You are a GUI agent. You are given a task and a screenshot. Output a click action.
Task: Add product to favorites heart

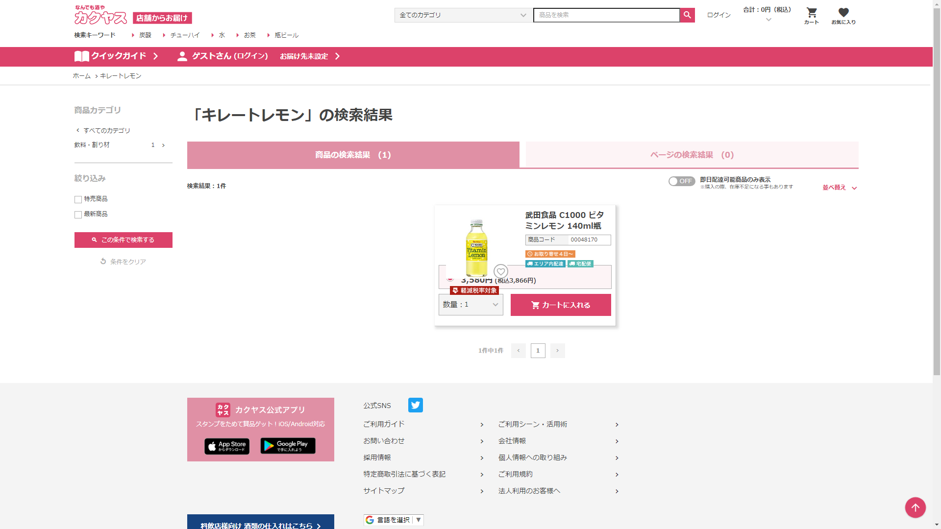500,271
